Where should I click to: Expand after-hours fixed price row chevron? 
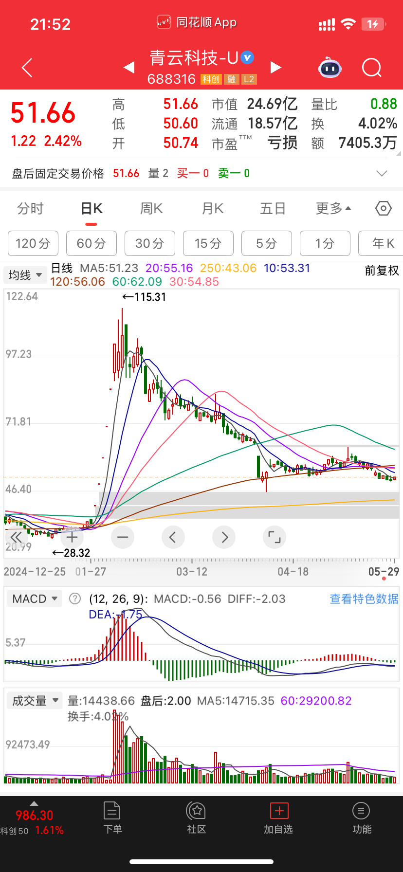pos(382,173)
